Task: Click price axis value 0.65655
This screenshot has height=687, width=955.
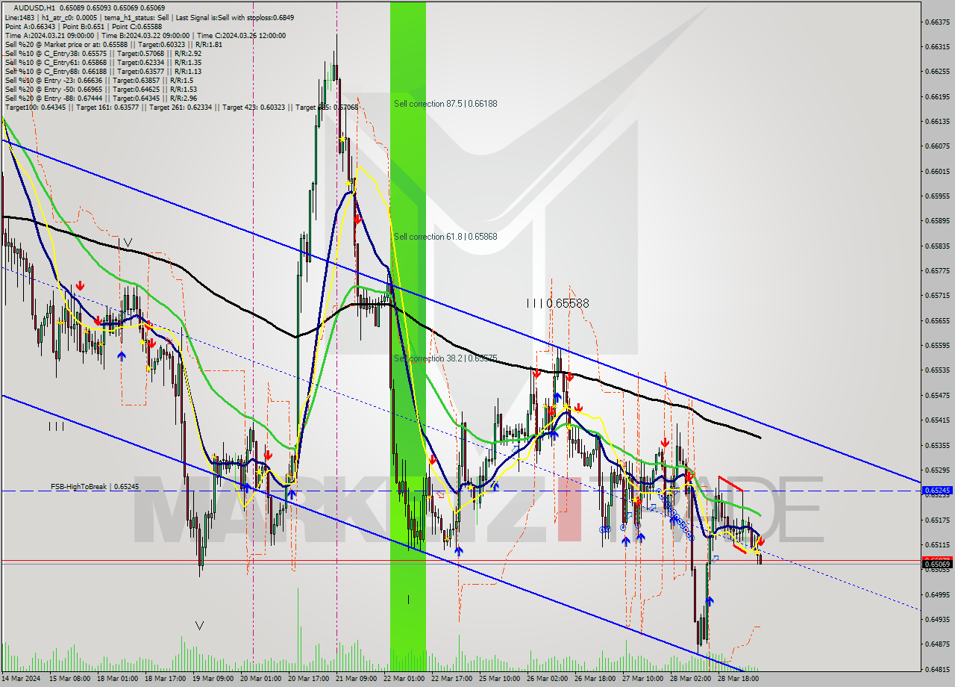Action: click(x=938, y=320)
